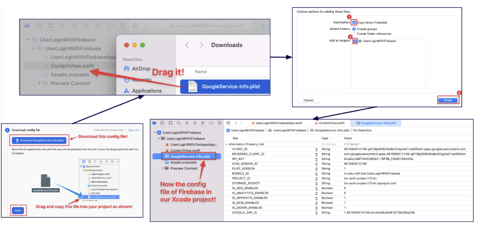Expand Preview Content in the plist editor's sidebar
Screen dimensions: 477x225
[163, 168]
